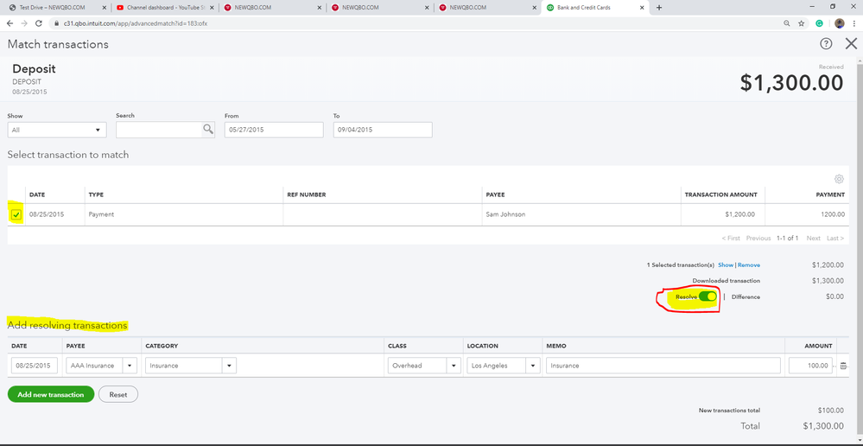Screen dimensions: 863x446
Task: Expand the Category Insurance dropdown
Action: (230, 366)
